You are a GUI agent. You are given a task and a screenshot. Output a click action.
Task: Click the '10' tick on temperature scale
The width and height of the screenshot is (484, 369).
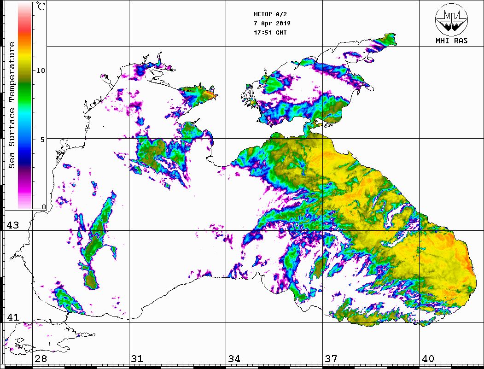click(x=41, y=70)
